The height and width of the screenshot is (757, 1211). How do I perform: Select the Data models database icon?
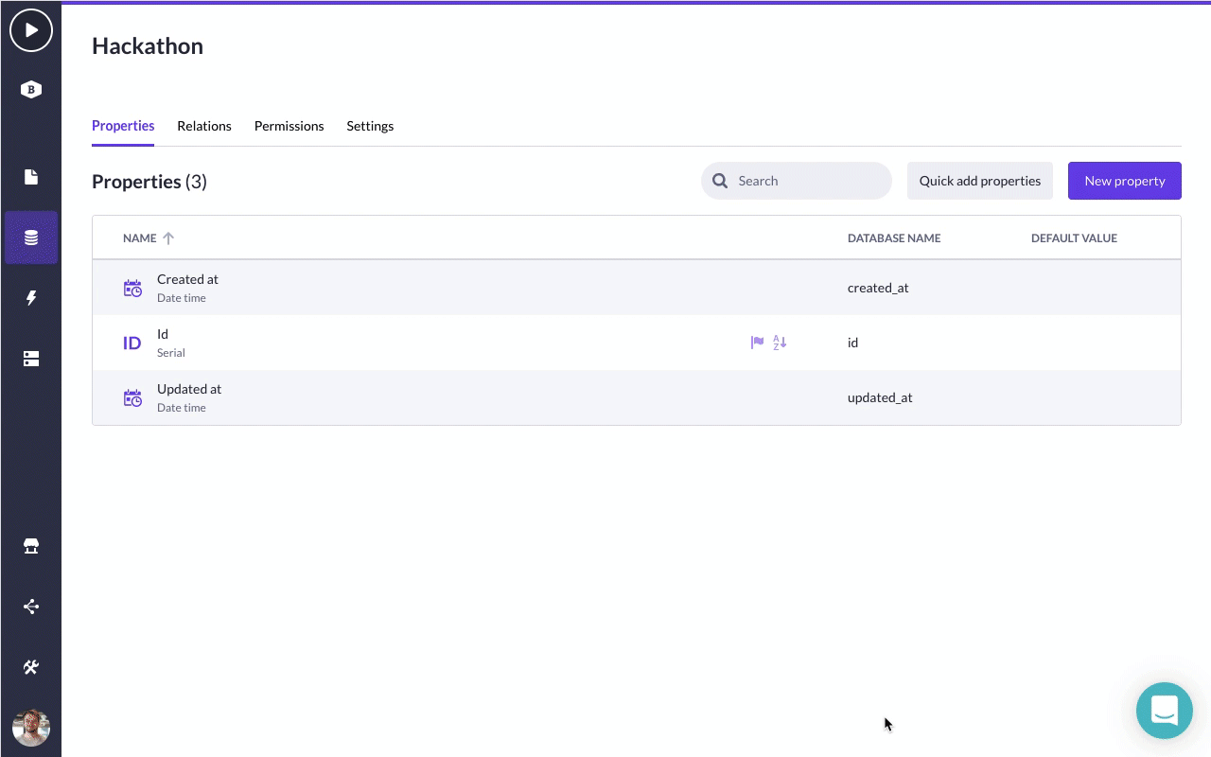31,238
